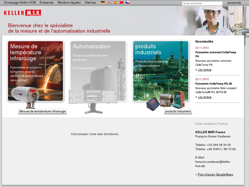Screen dimensions: 249x187
Task: Click the header photo of woman in helmet
Action: click(213, 21)
